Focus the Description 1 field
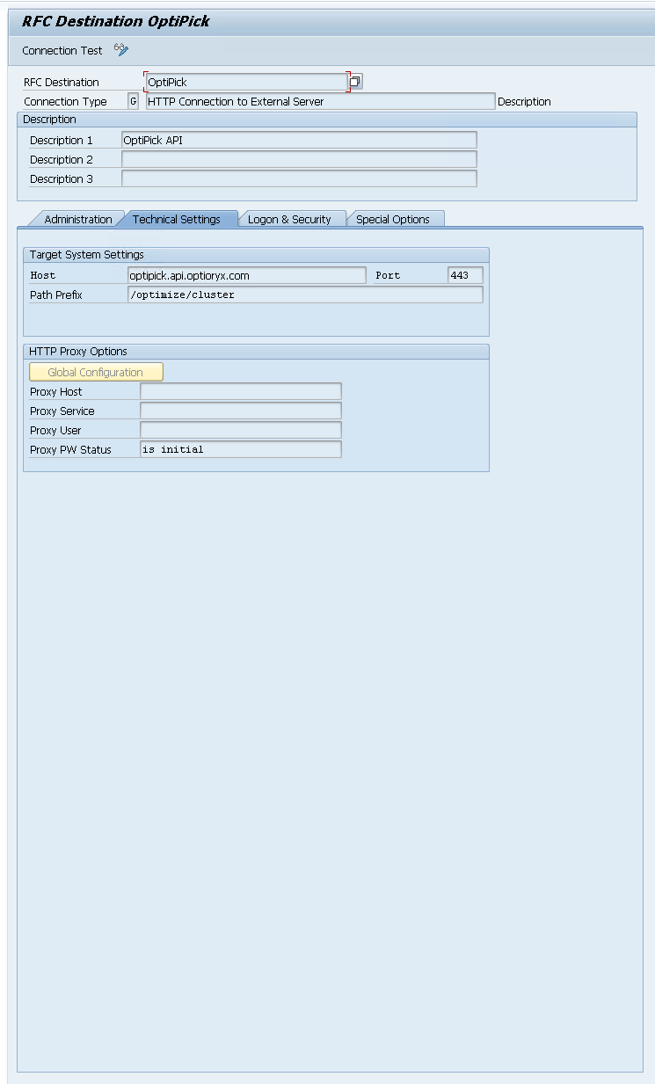Image resolution: width=655 pixels, height=1084 pixels. 299,141
